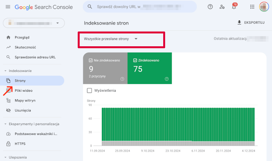This screenshot has width=272, height=161.
Task: Click the 2 przyczyny text
Action: point(97,76)
